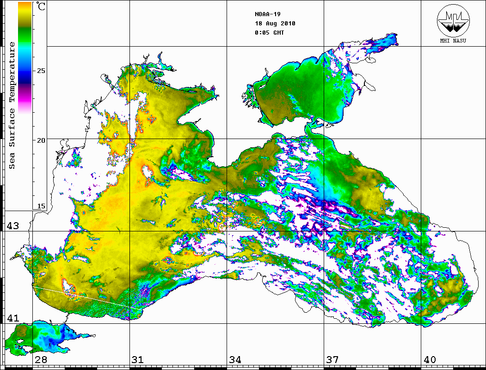Screen dimensions: 486x370
Task: Click longitude label '28'
Action: tap(41, 359)
